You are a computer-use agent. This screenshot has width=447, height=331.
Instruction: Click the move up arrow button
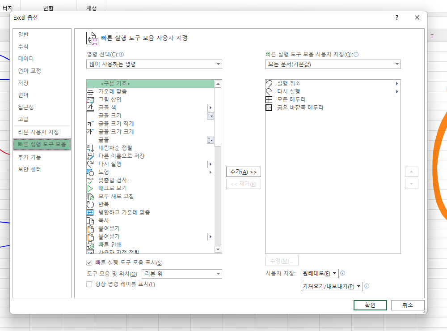coord(411,172)
